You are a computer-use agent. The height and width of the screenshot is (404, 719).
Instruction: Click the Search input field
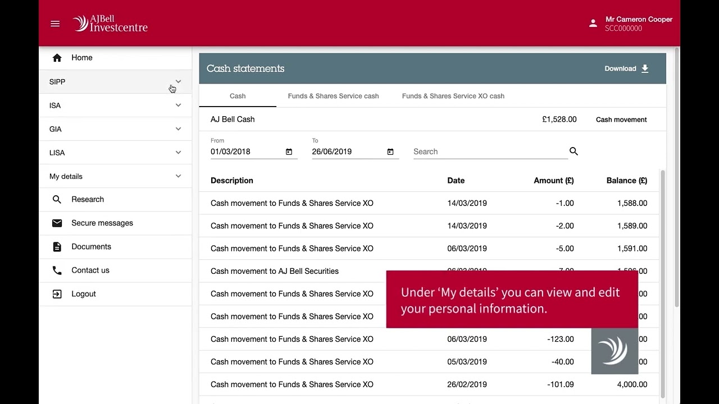click(x=490, y=151)
